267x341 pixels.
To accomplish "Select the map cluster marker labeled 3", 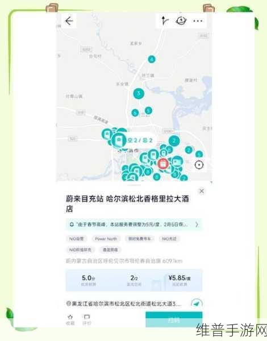I will click(139, 93).
